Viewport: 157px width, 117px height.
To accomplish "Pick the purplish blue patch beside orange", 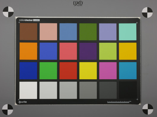I will pyautogui.click(x=48, y=51).
